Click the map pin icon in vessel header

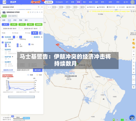33,12
